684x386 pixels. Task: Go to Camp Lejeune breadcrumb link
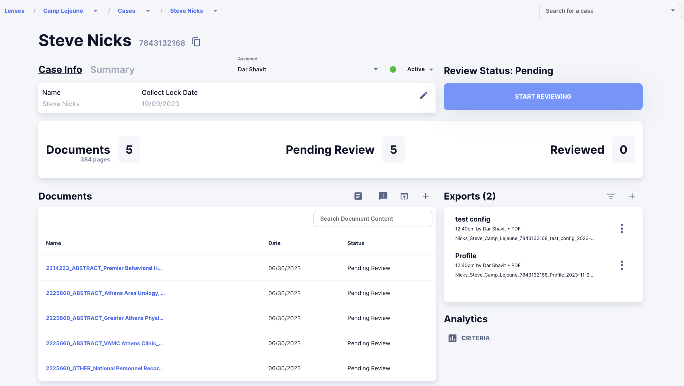63,11
